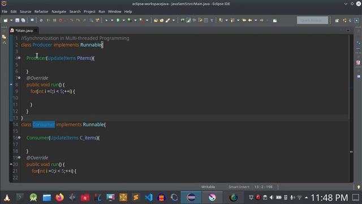This screenshot has width=362, height=204.
Task: Open the External Tools dropdown arrow
Action: point(147,20)
